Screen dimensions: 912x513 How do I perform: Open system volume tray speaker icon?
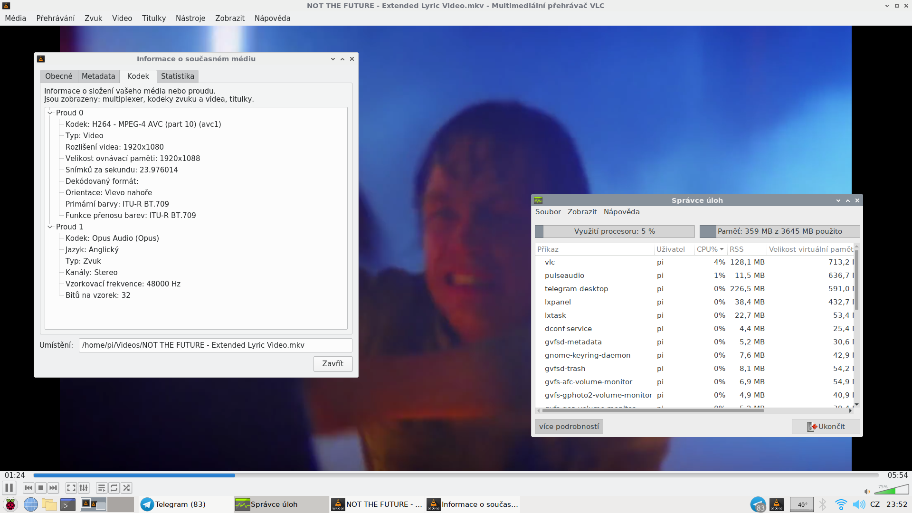click(859, 504)
